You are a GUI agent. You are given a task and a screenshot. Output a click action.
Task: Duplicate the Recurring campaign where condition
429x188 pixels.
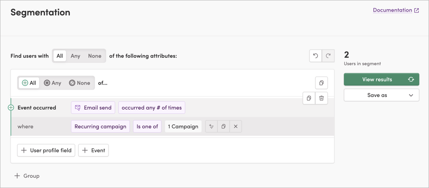[224, 127]
